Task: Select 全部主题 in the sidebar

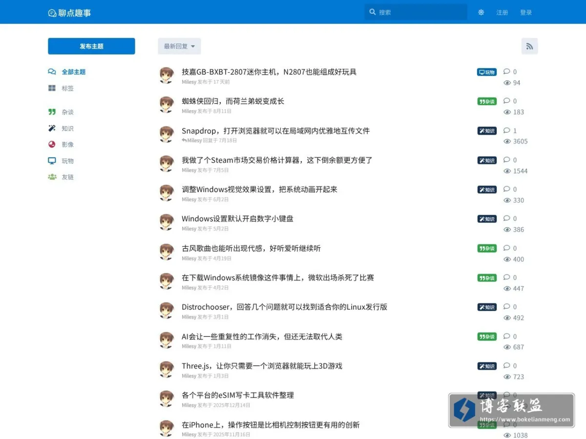Action: tap(73, 72)
